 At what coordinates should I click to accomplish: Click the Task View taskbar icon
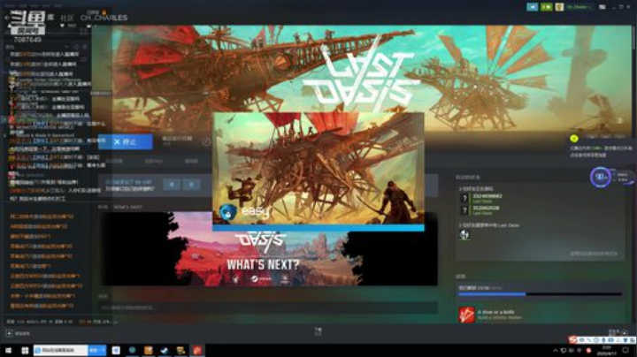point(25,350)
